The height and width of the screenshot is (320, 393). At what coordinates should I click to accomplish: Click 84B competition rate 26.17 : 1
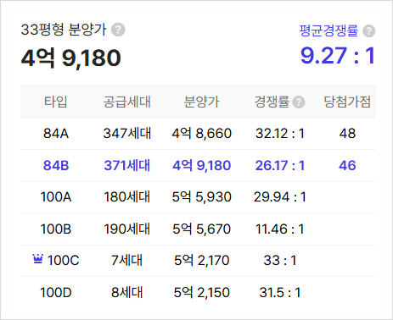(280, 165)
